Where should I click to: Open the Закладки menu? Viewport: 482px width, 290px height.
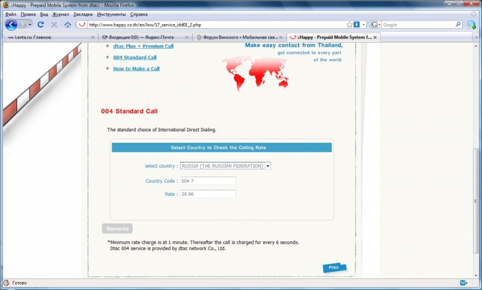click(x=83, y=13)
